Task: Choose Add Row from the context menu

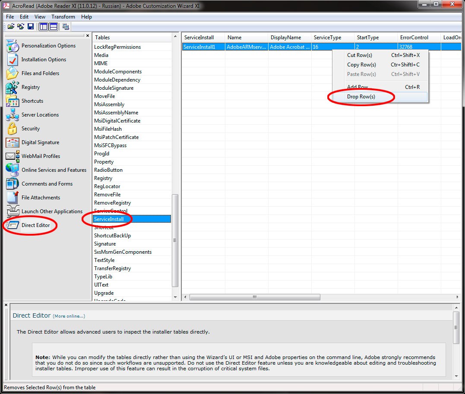Action: tap(380, 87)
